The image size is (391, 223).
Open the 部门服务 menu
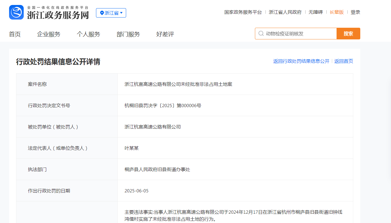point(128,34)
